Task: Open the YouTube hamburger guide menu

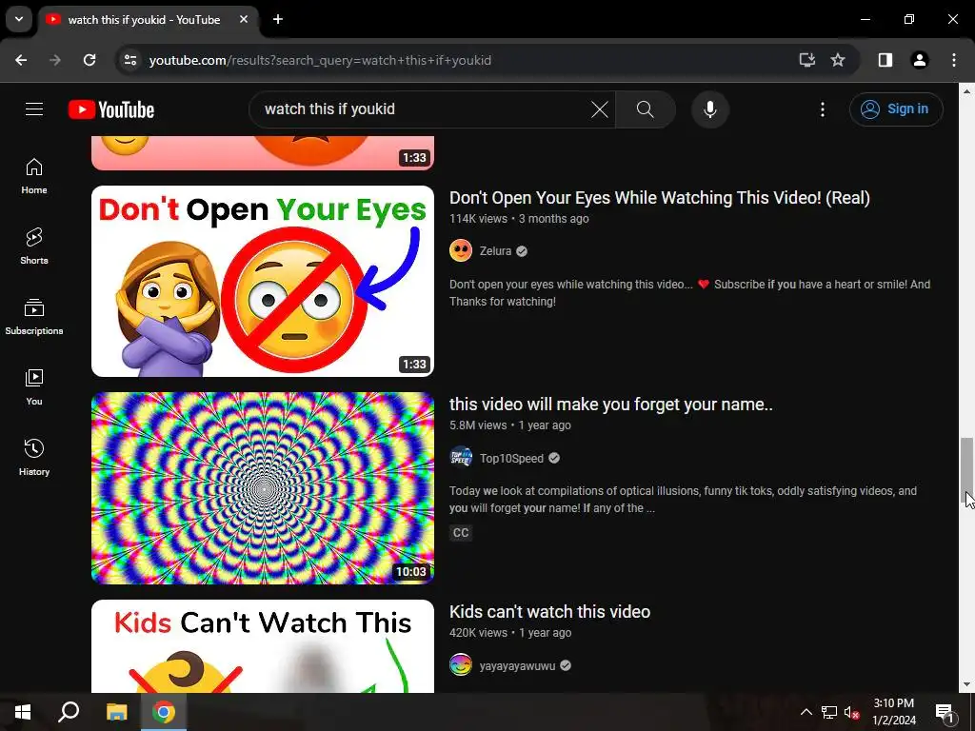Action: click(x=34, y=109)
